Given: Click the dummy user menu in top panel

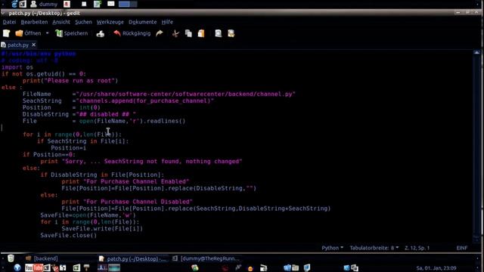Looking at the screenshot, I should [44, 4].
